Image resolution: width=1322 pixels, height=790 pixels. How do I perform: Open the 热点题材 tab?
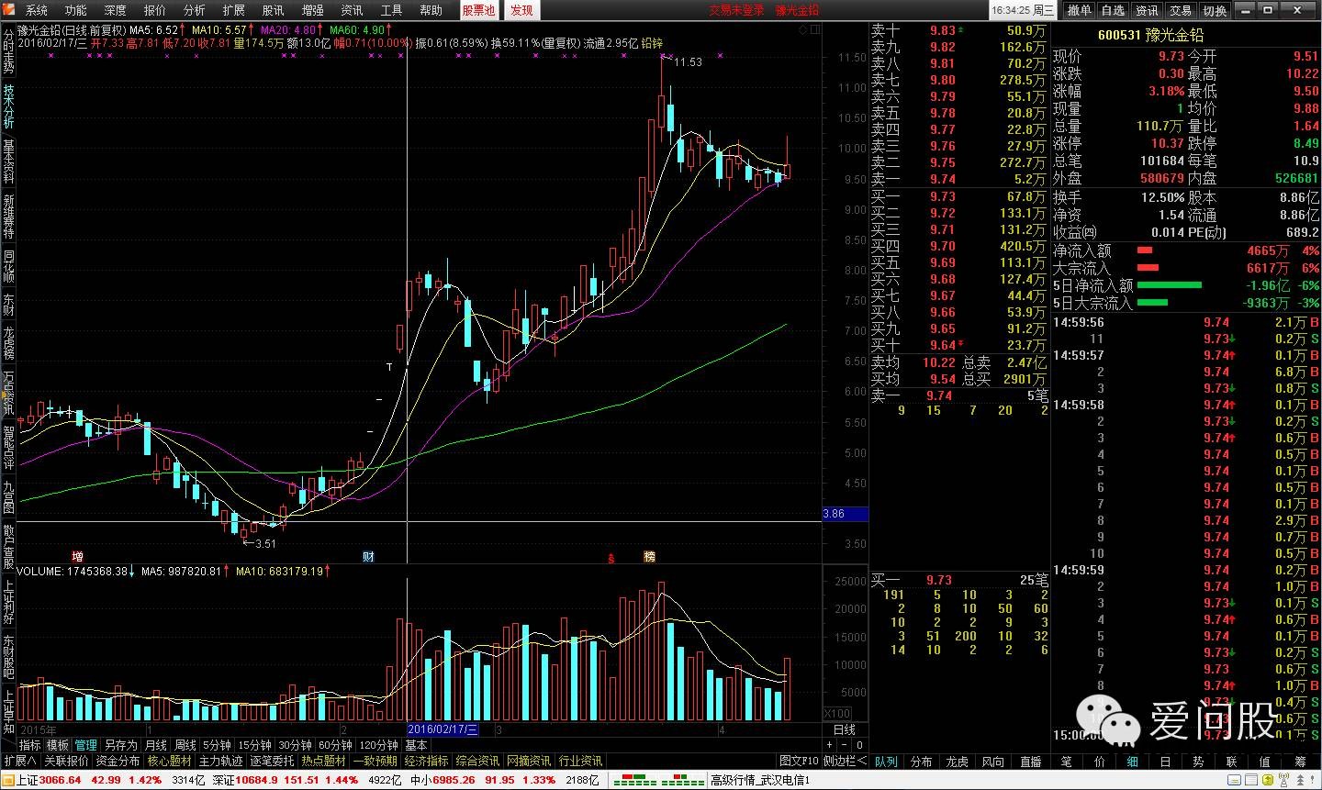pyautogui.click(x=324, y=761)
